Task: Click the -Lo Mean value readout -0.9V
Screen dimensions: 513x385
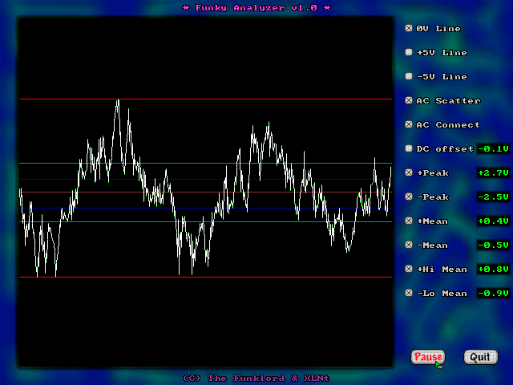Action: click(x=493, y=294)
